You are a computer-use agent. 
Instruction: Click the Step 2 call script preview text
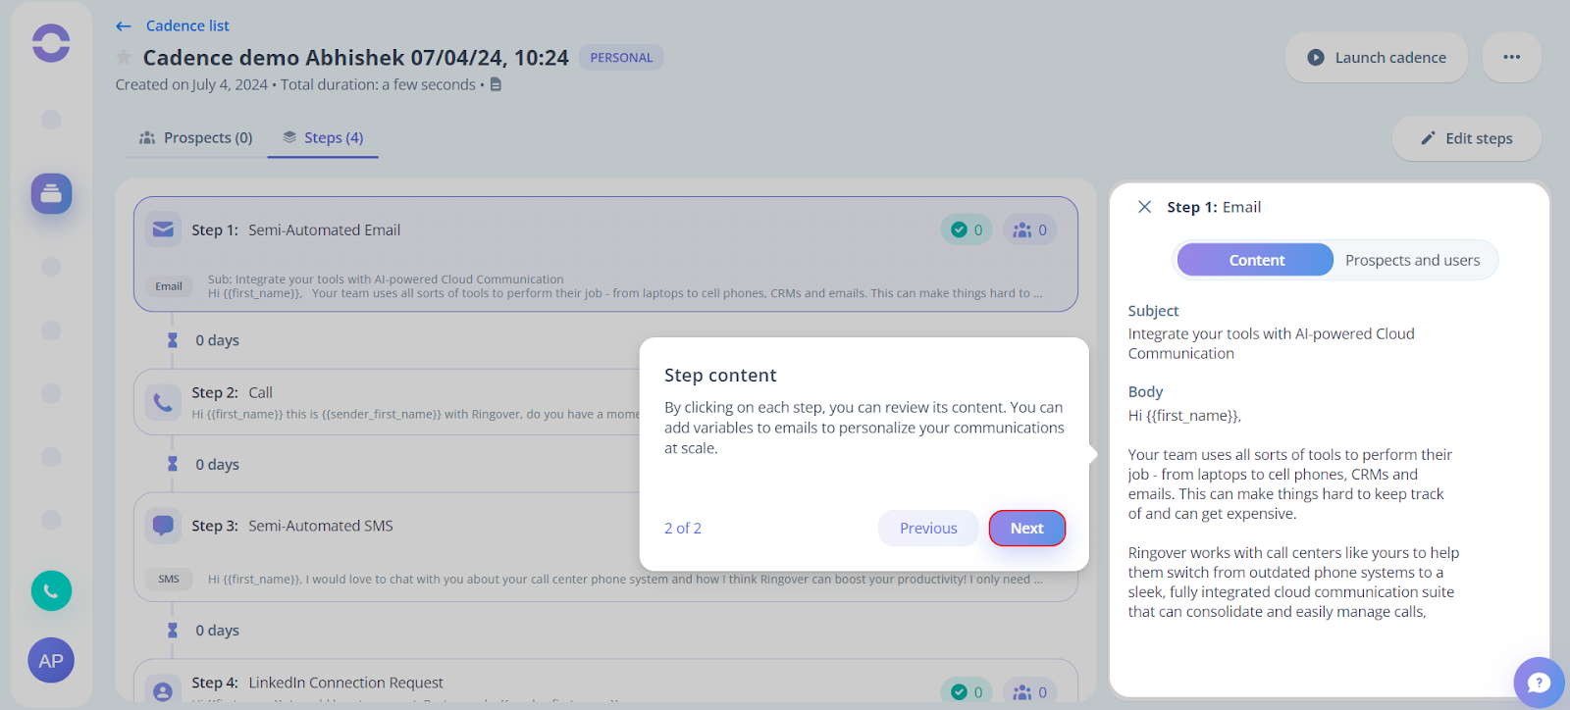click(x=416, y=414)
